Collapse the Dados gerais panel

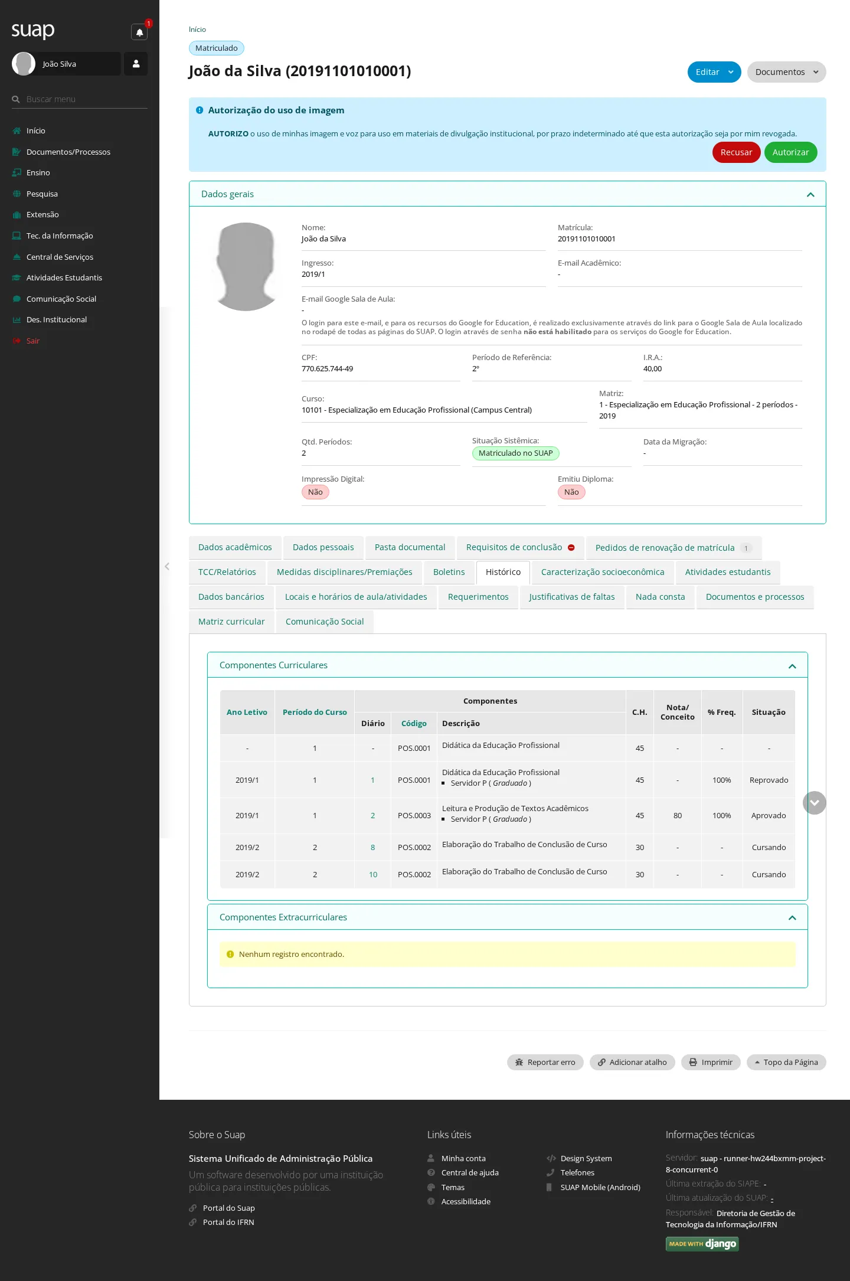pos(810,194)
